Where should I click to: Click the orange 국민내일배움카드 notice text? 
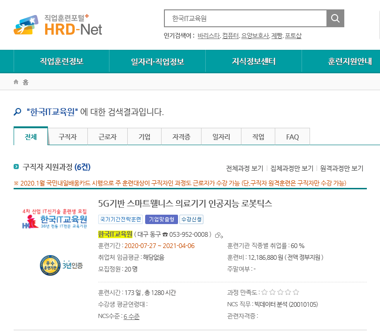click(180, 183)
